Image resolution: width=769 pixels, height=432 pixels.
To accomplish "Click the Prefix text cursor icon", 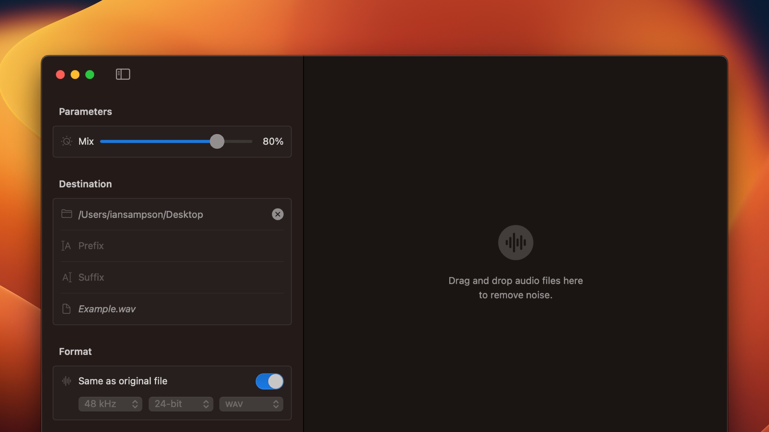I will point(66,246).
